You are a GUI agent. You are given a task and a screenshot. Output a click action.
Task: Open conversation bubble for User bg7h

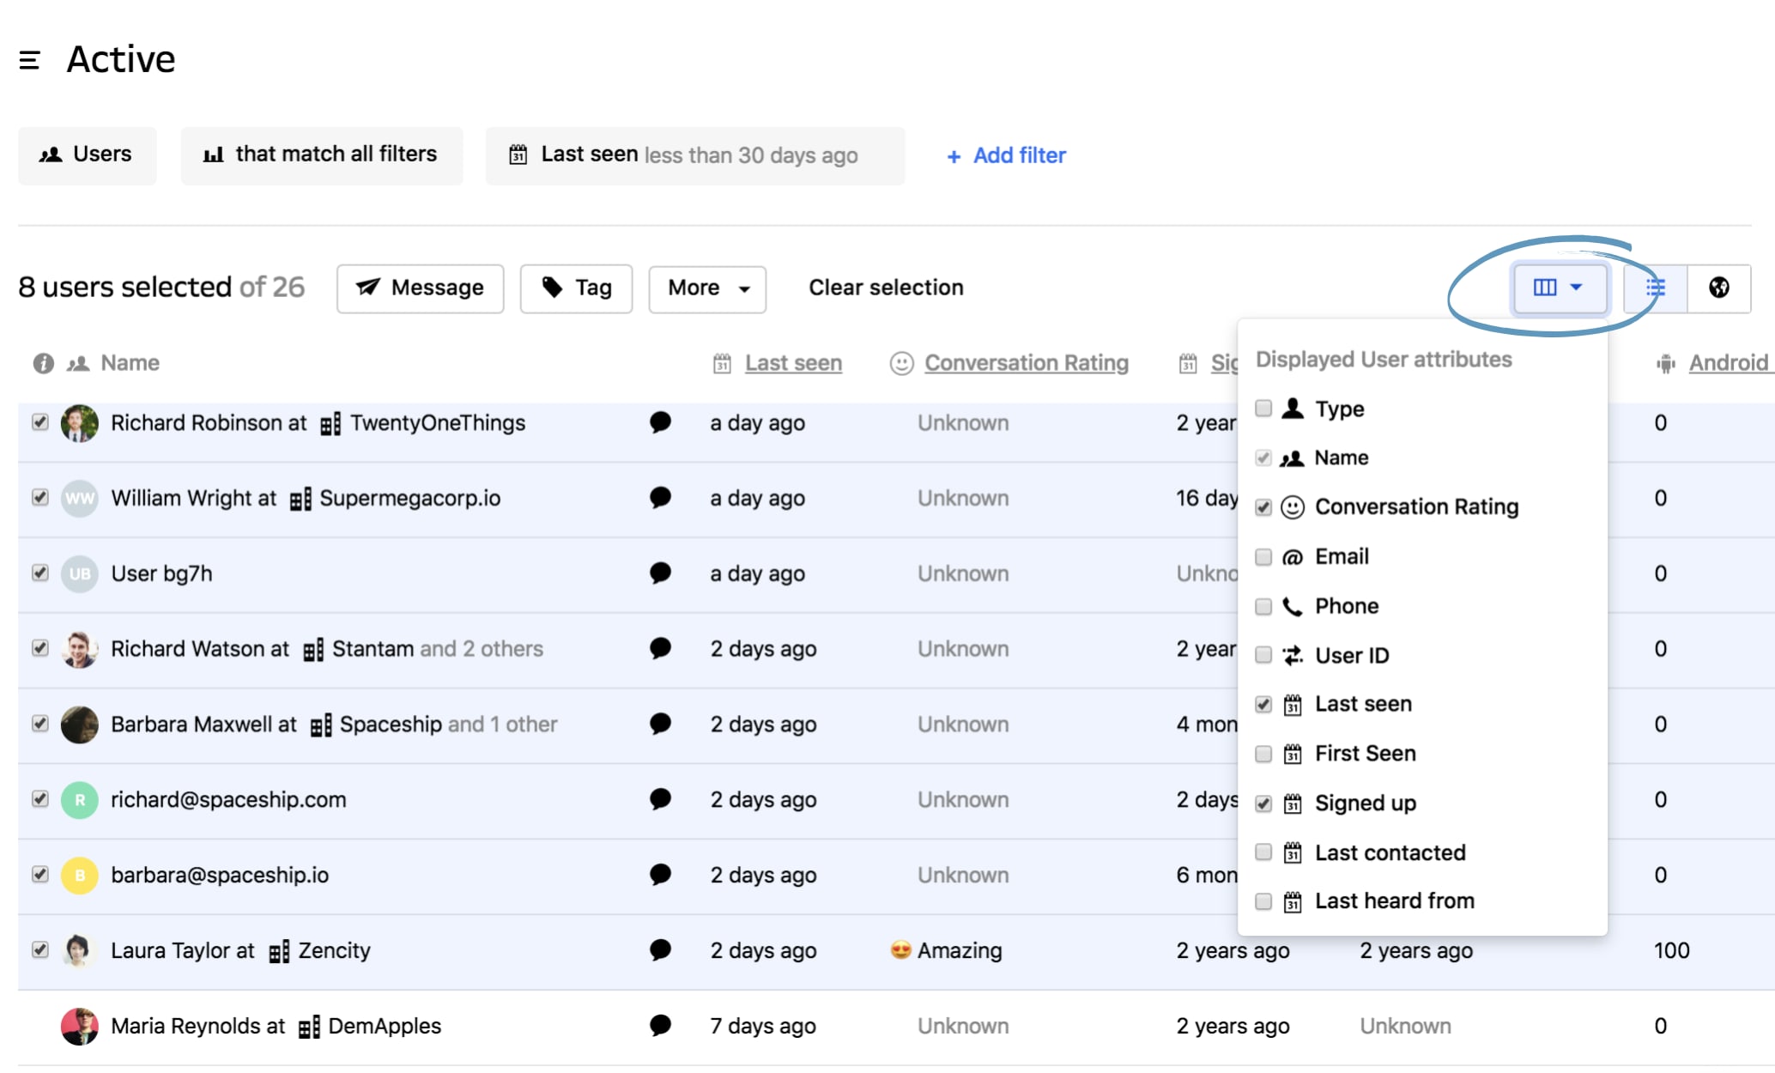click(x=660, y=573)
